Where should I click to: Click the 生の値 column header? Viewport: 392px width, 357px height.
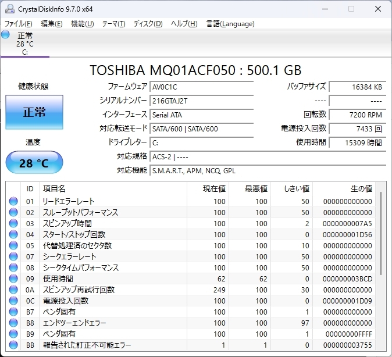tap(344, 189)
